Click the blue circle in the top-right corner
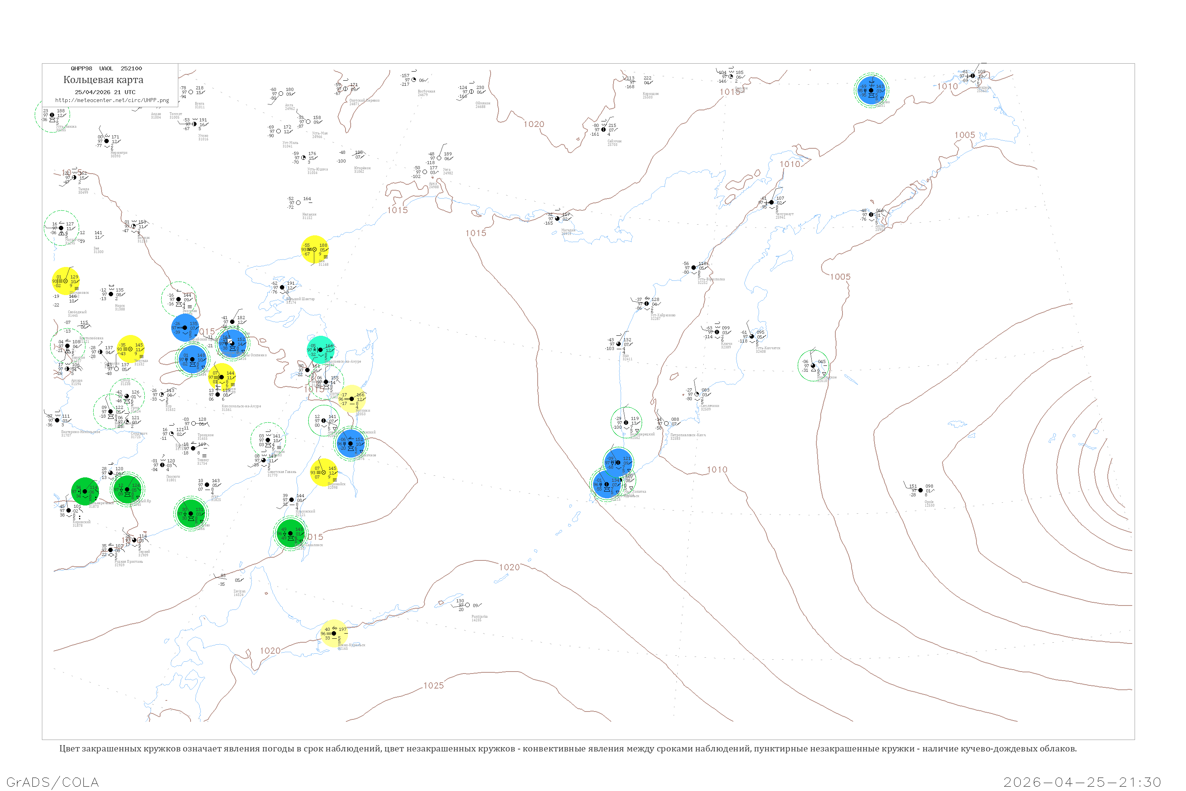1186x791 pixels. pyautogui.click(x=871, y=90)
